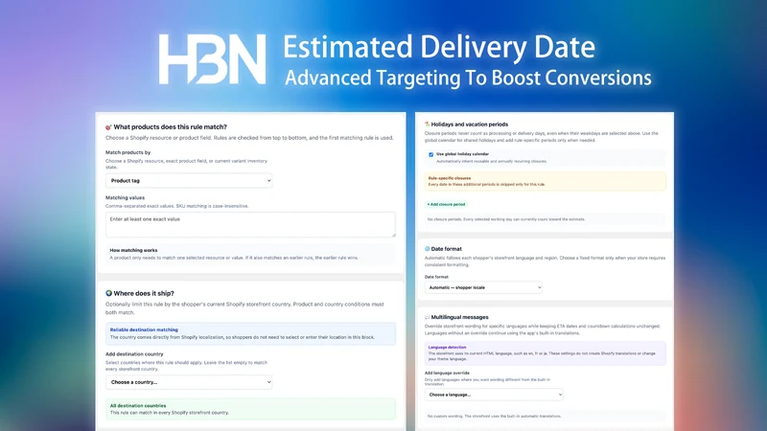Open the Date format dropdown
767x431 pixels.
(483, 287)
